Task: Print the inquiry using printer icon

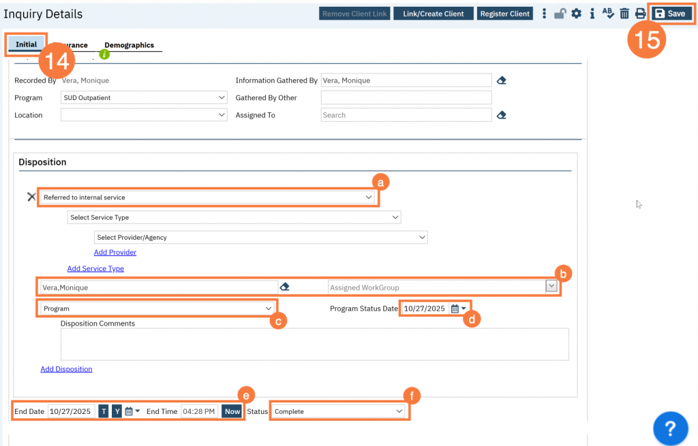Action: [x=640, y=14]
